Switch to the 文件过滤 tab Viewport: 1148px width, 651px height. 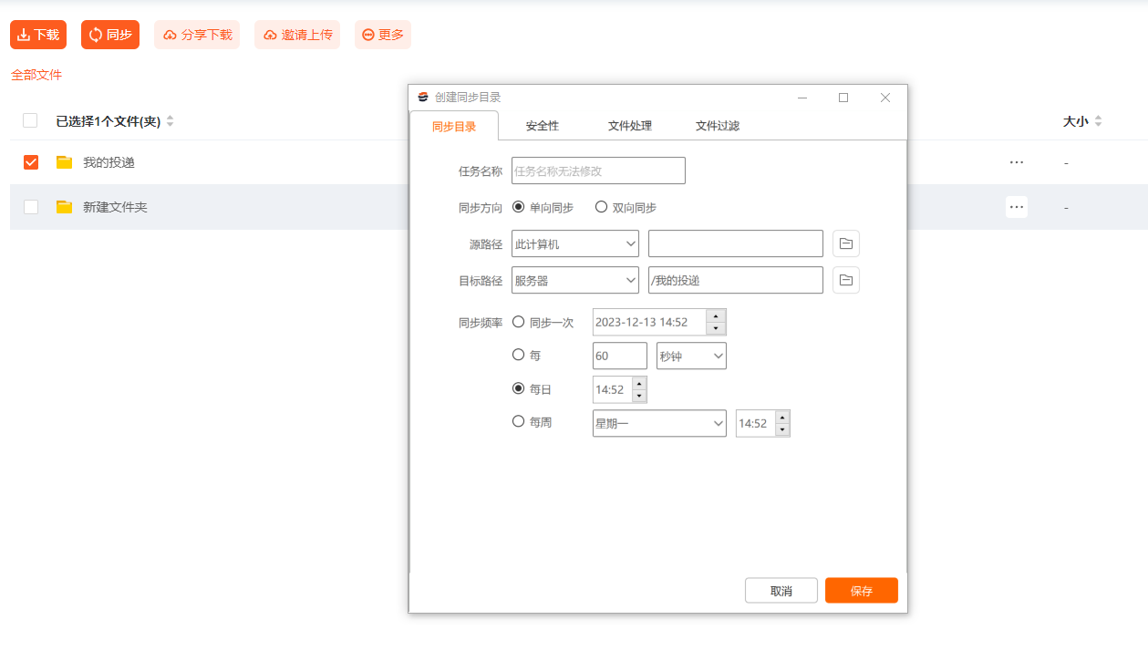tap(718, 126)
